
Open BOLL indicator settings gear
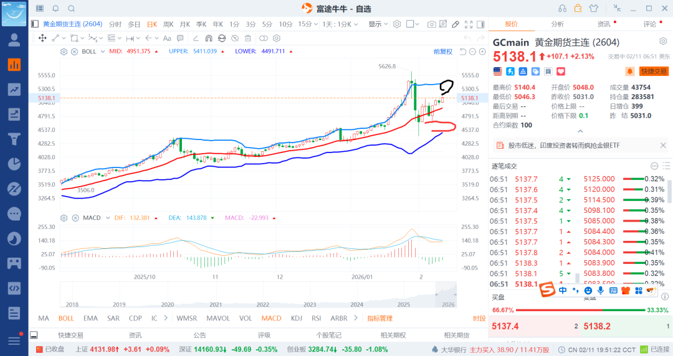pyautogui.click(x=64, y=52)
